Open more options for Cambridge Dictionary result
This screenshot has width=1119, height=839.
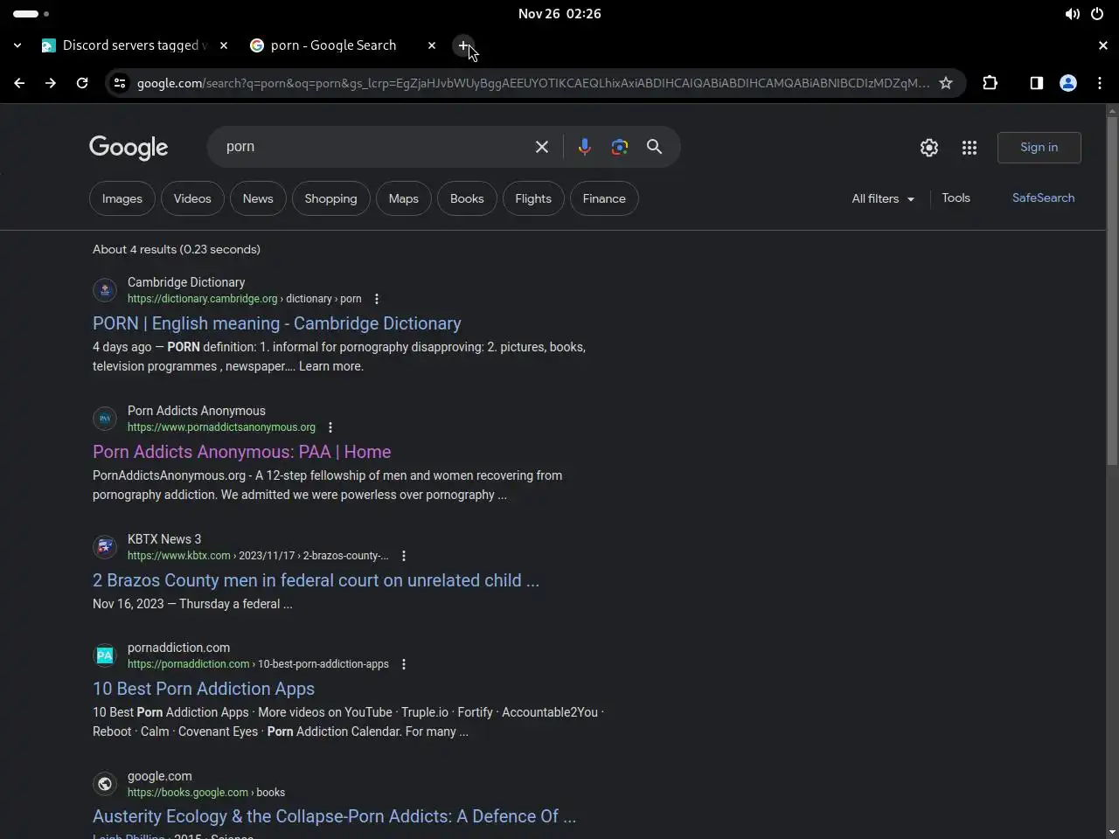377,299
